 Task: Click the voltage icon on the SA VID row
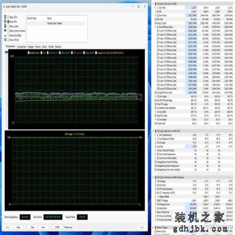click(156, 12)
